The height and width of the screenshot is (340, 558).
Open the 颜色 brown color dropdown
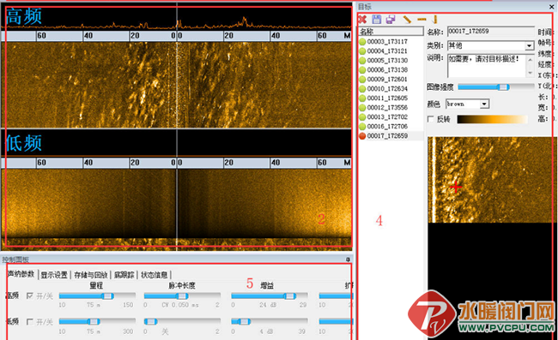[x=484, y=104]
